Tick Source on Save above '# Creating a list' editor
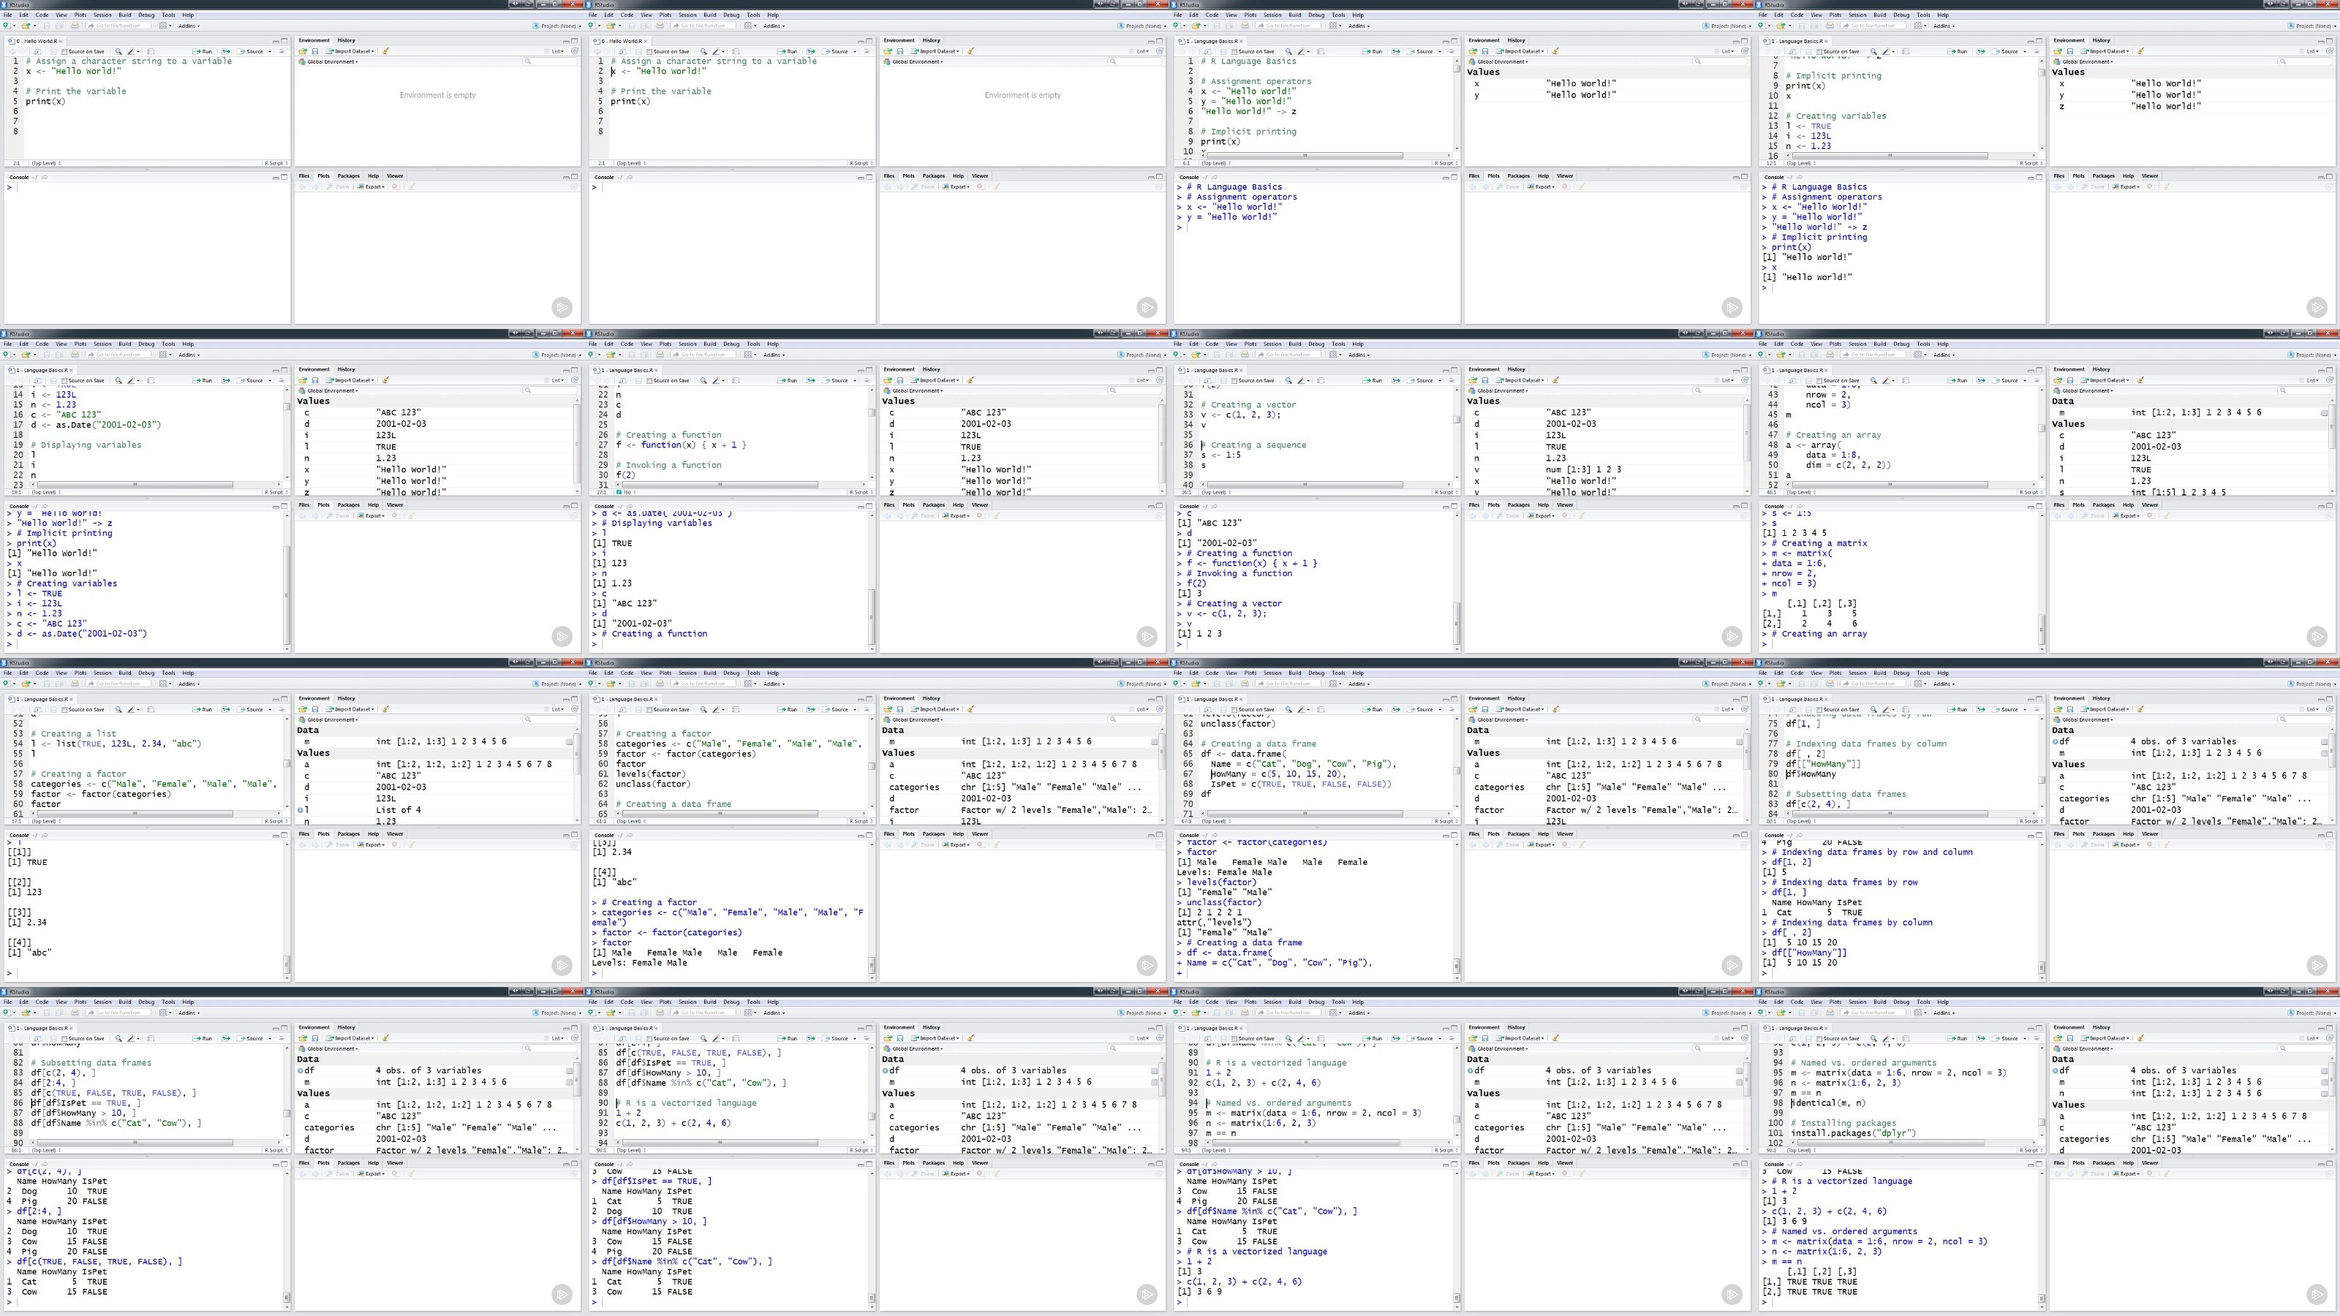Viewport: 2340px width, 1316px height. pos(64,709)
